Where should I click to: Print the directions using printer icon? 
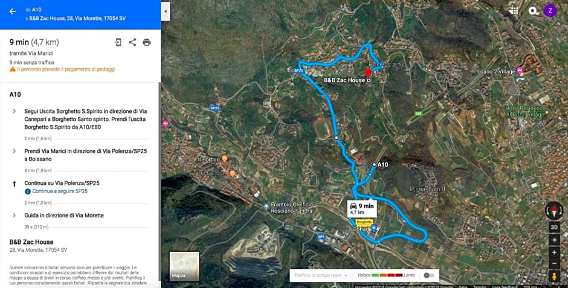pos(147,42)
